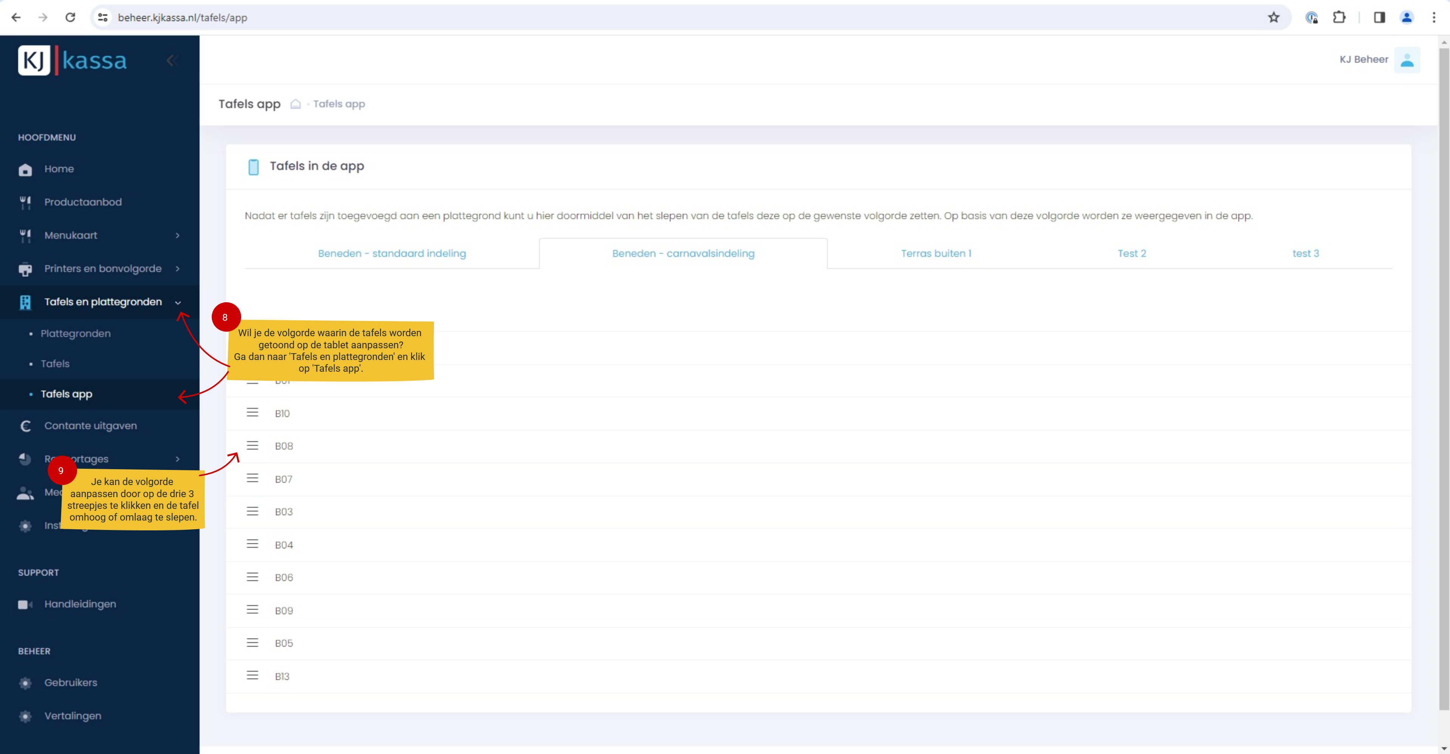Image resolution: width=1450 pixels, height=754 pixels.
Task: Bookmark this page with star icon
Action: [1274, 17]
